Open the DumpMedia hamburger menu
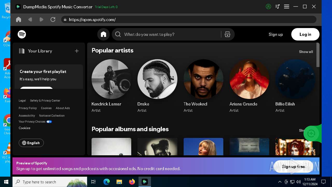This screenshot has height=187, width=332. pyautogui.click(x=287, y=6)
